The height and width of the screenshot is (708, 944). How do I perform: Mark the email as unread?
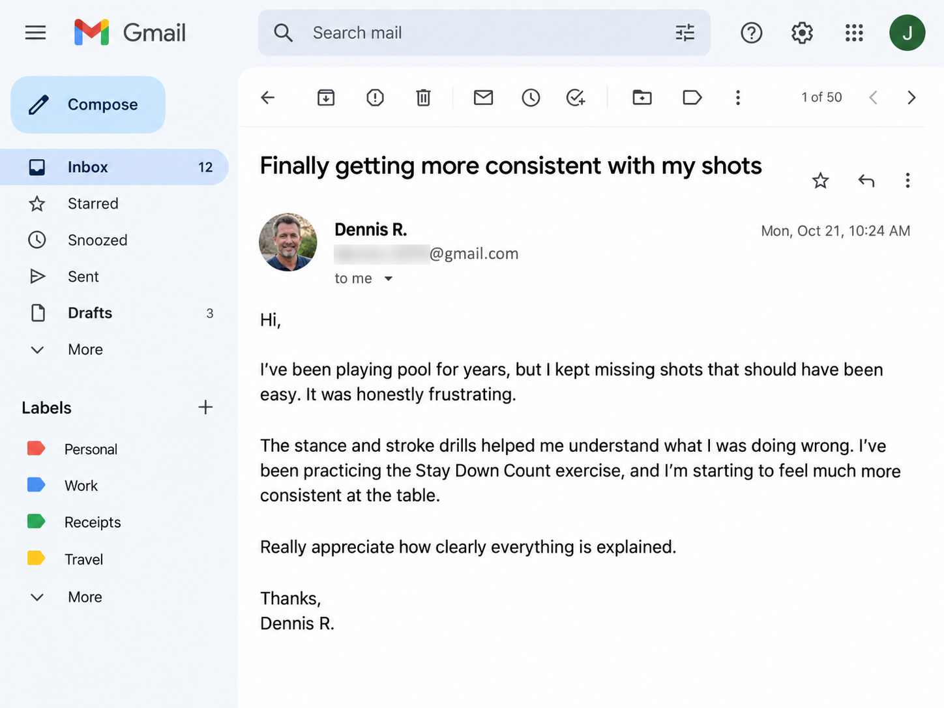coord(483,98)
